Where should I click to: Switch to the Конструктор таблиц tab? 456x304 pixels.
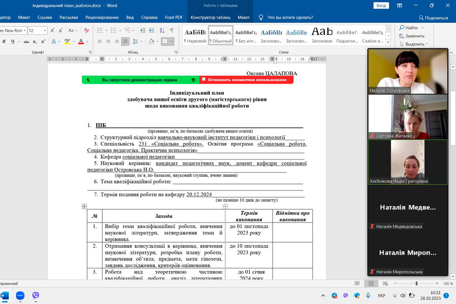point(210,17)
